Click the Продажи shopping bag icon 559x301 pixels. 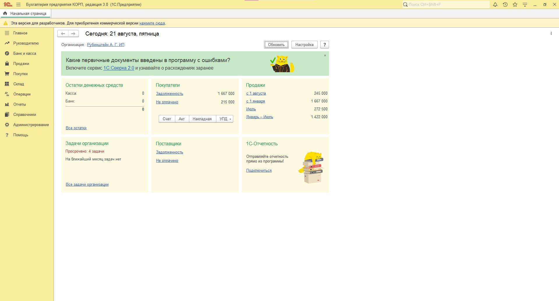click(7, 64)
